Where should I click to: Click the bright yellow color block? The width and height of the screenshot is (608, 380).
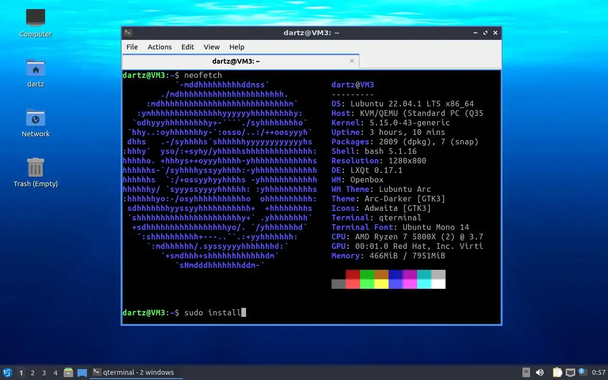[x=381, y=284]
